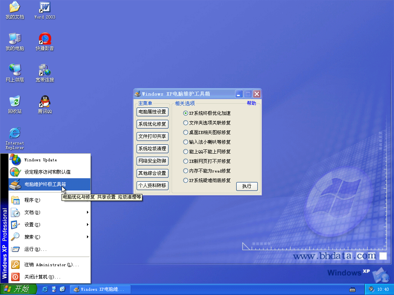The image size is (394, 295).
Task: Click the 关闭计算机 power icon
Action: (15, 277)
